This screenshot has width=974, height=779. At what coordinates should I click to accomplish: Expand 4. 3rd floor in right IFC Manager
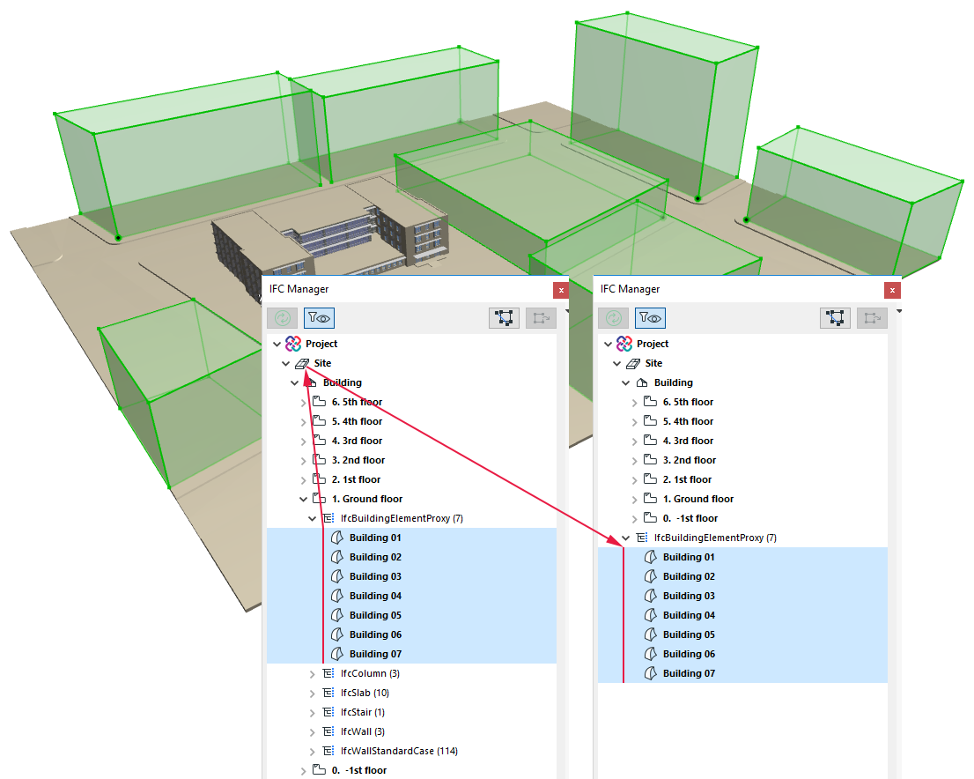click(x=634, y=441)
